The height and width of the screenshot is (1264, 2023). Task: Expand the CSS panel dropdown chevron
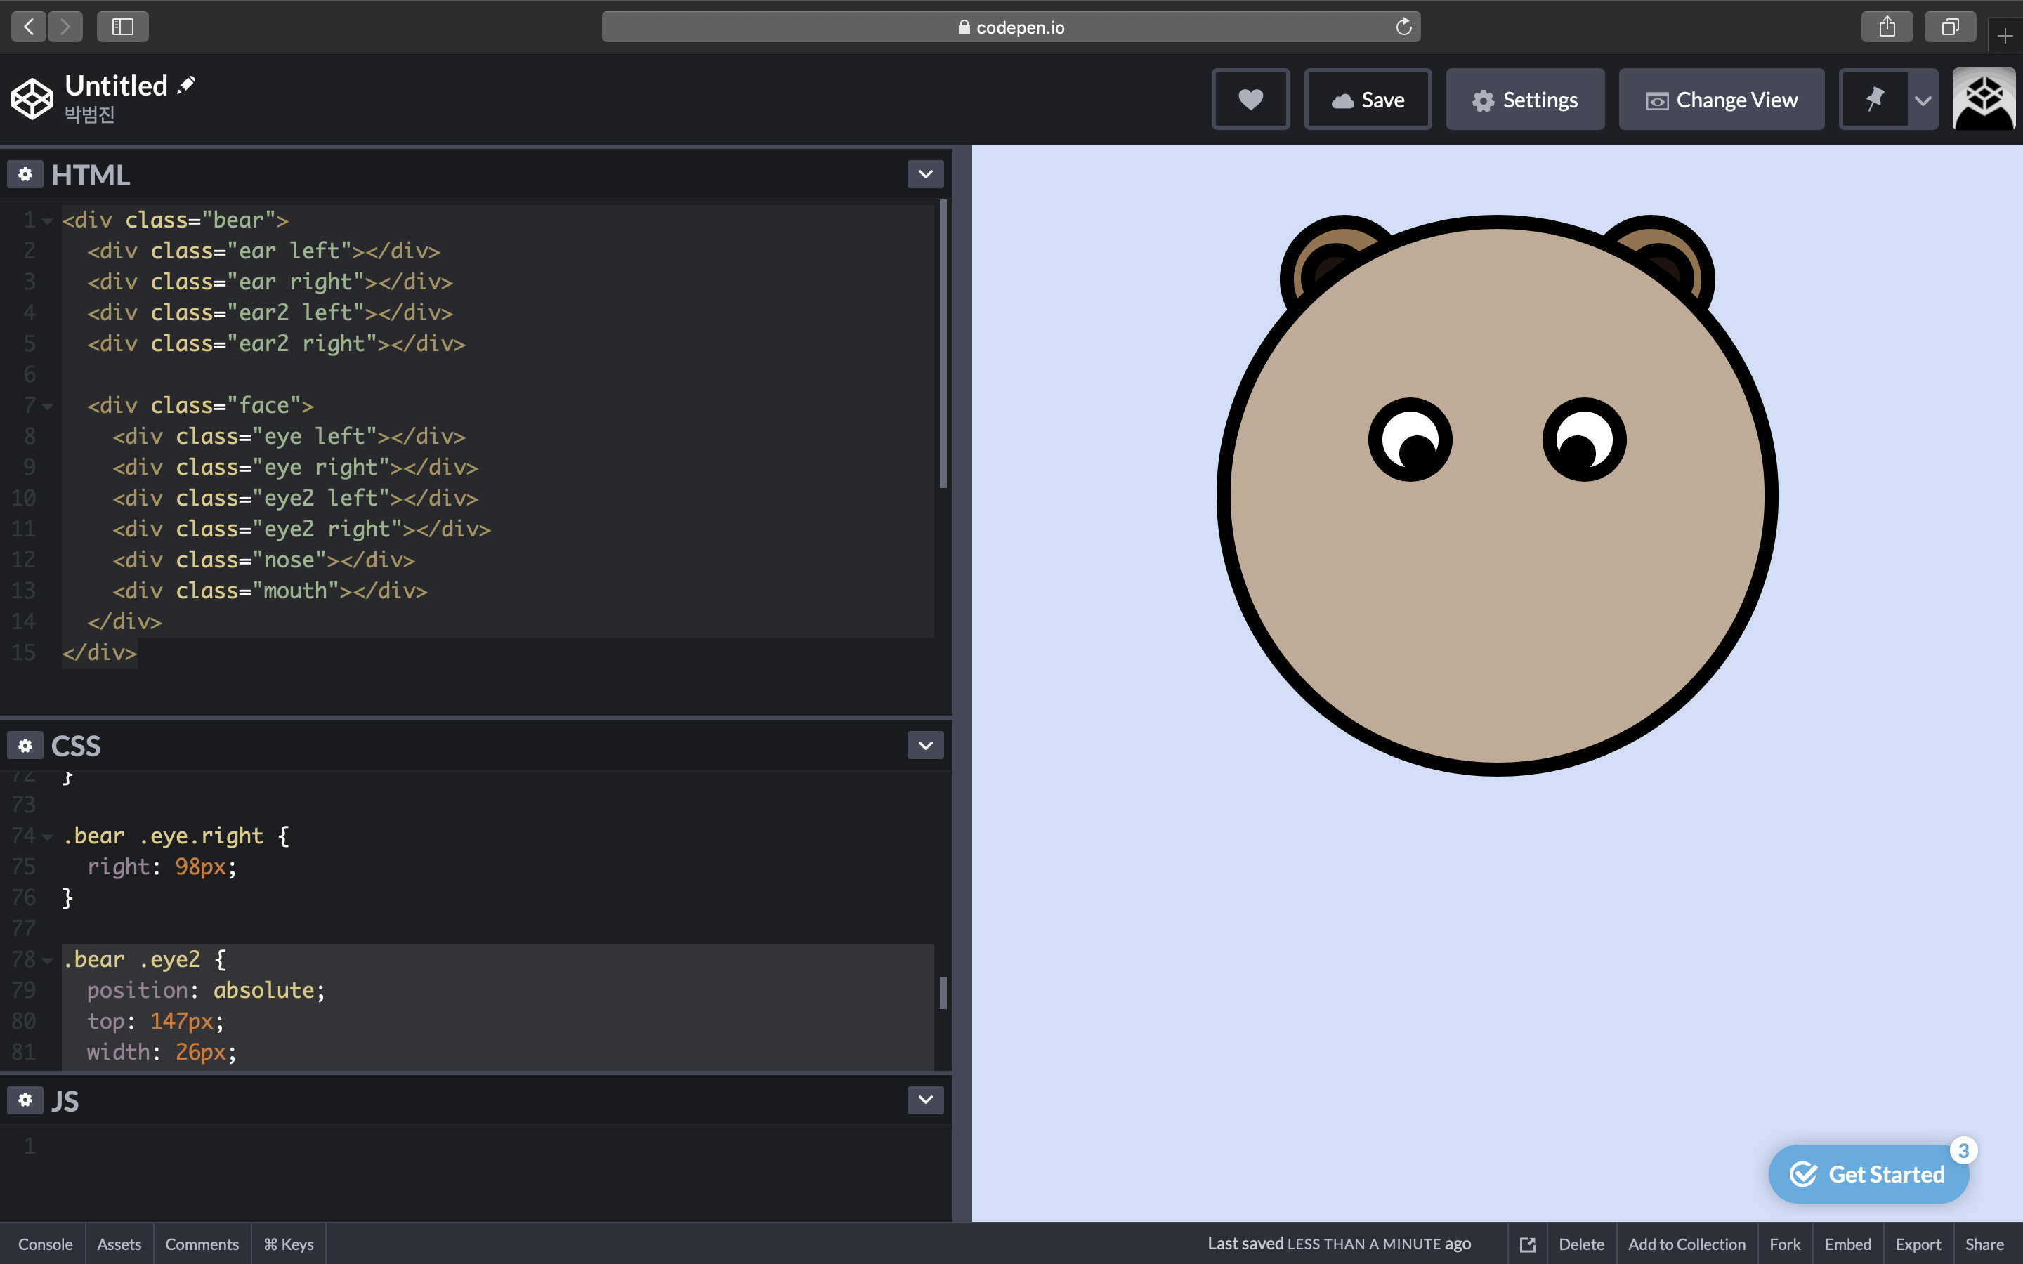924,745
